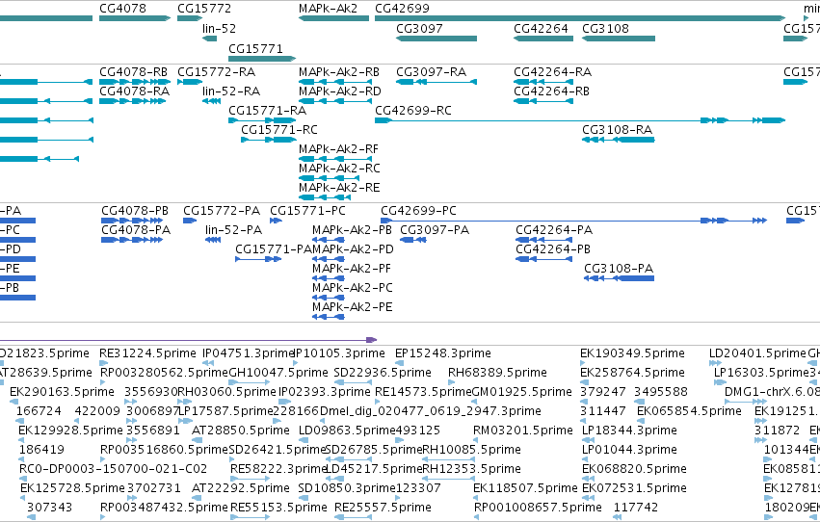Screen dimensions: 820x522
Task: Click the CG42264 gene bar
Action: click(x=543, y=39)
